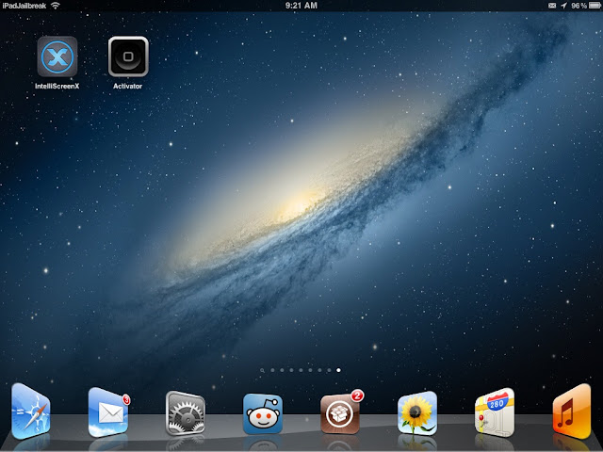The width and height of the screenshot is (603, 452).
Task: Tap the first home page dot
Action: [272, 370]
